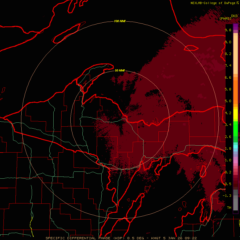Click the 8.2 scale value
The height and width of the screenshot is (240, 240).
(228, 54)
